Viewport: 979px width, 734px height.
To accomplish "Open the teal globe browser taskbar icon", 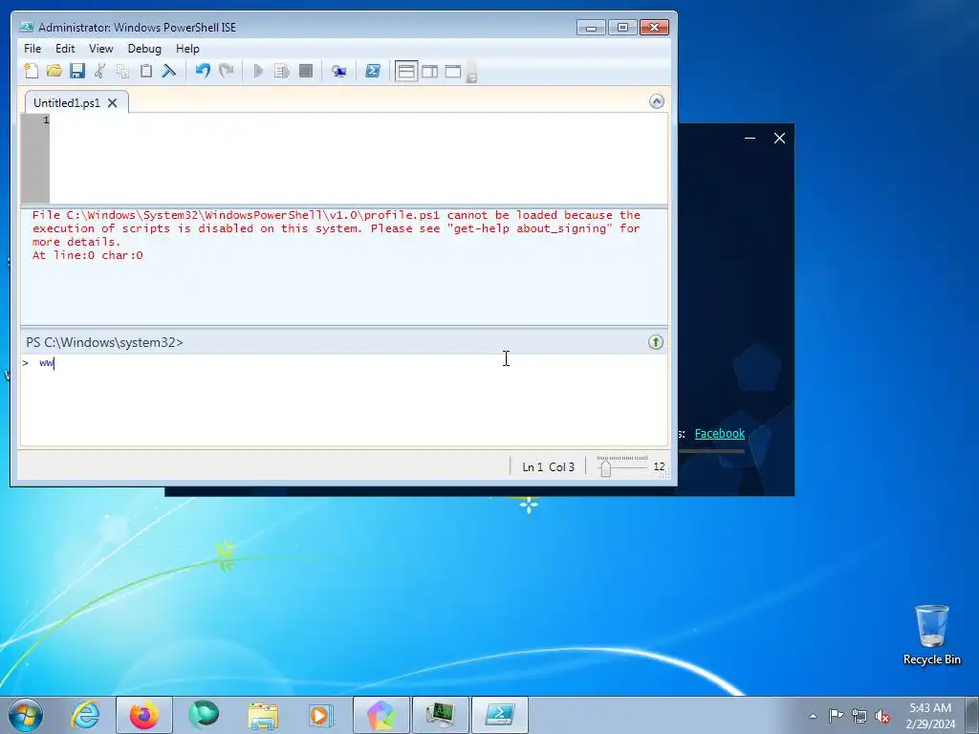I will click(x=204, y=715).
